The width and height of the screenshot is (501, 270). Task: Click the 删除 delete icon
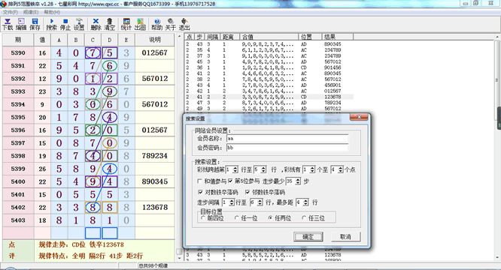96,24
